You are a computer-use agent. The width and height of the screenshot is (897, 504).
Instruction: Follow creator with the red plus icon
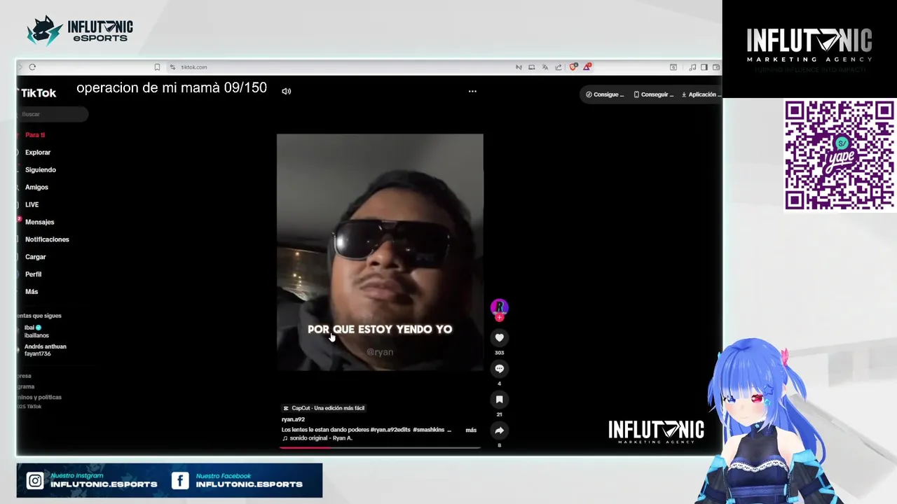499,318
